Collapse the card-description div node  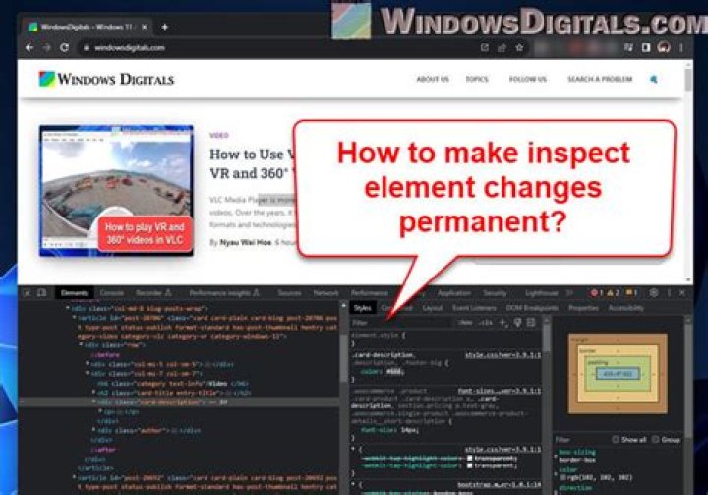click(x=94, y=402)
